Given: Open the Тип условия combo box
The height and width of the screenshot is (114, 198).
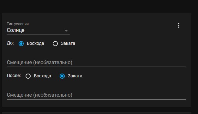Looking at the screenshot, I should 39,28.
